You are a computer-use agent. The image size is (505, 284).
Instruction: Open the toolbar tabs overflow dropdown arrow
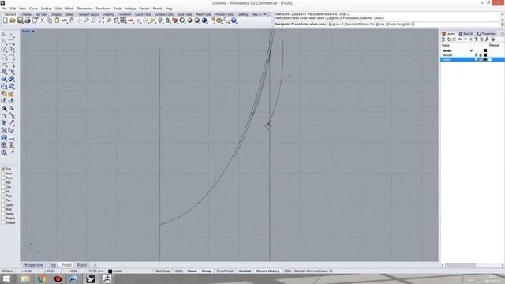click(x=265, y=14)
